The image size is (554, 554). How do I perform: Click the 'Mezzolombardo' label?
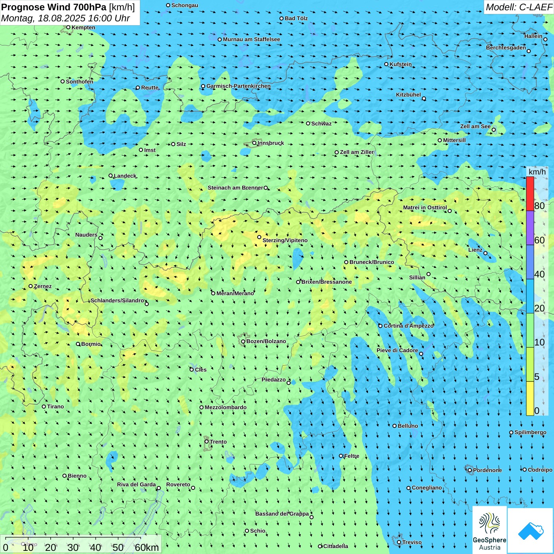click(226, 407)
